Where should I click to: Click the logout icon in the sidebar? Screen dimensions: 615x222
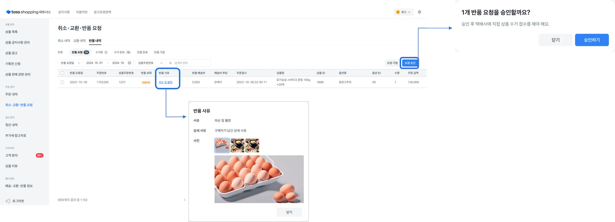coord(8,201)
